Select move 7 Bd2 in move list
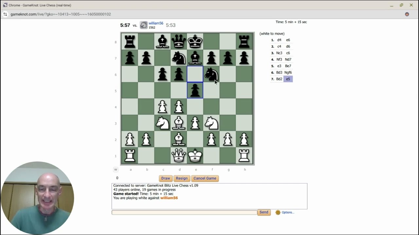Image resolution: width=419 pixels, height=235 pixels. 279,79
